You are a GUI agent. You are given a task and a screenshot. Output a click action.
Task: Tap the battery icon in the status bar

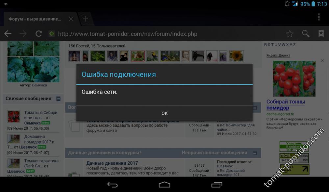(313, 4)
